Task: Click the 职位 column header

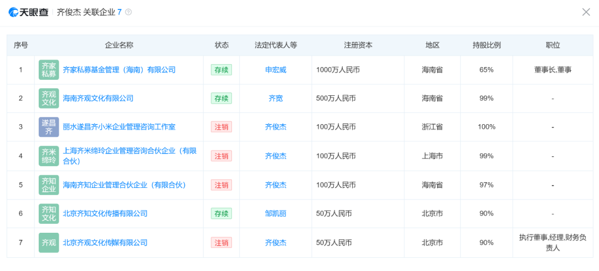Action: 553,45
